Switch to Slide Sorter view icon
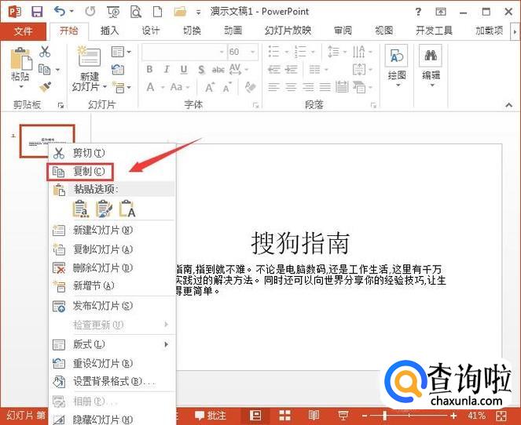 coord(284,416)
